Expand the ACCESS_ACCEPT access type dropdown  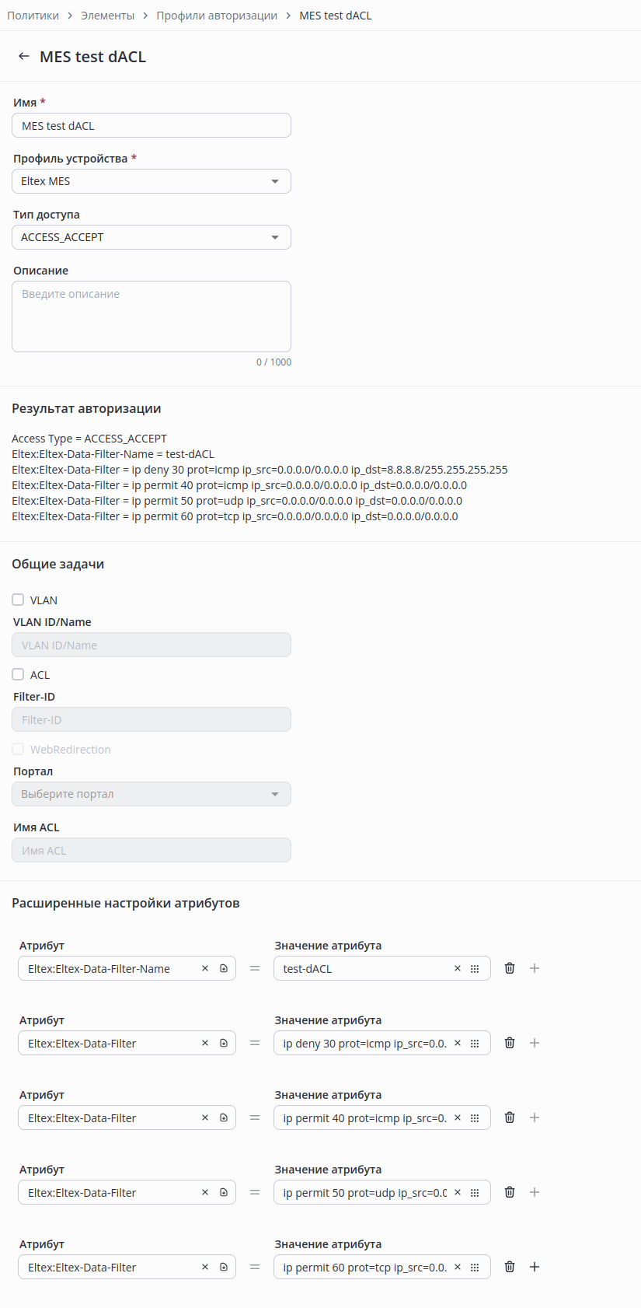(x=152, y=237)
